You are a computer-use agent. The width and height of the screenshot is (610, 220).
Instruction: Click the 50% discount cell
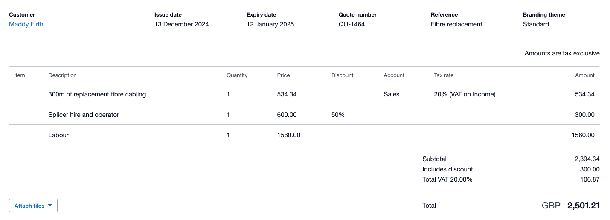(338, 115)
